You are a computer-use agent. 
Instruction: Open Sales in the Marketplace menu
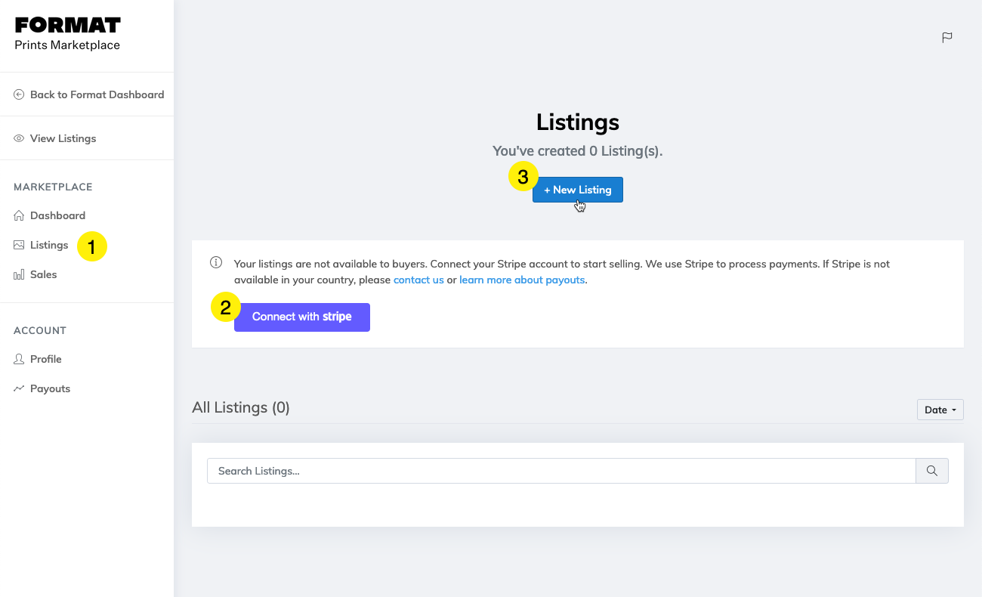pos(43,274)
